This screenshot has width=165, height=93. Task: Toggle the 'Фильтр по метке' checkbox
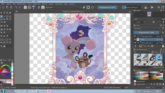(152, 67)
